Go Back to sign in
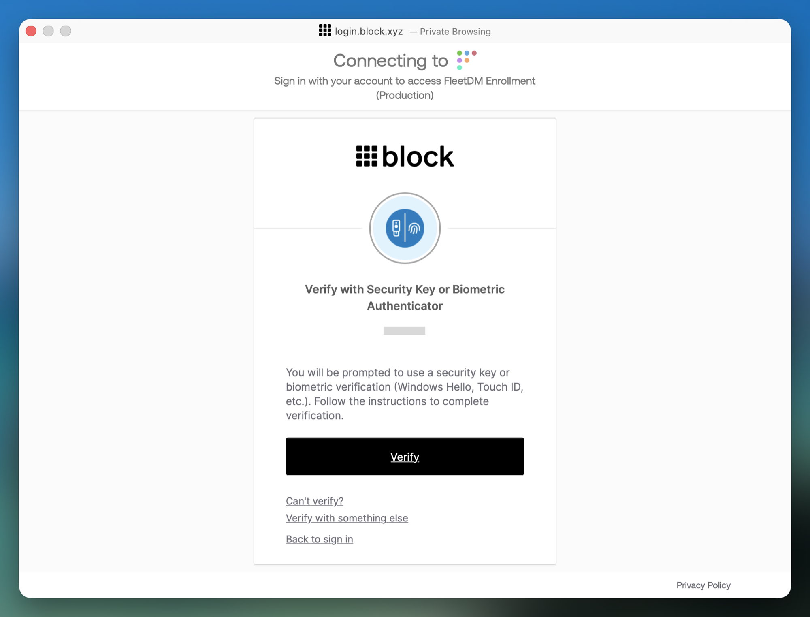The image size is (810, 617). click(x=320, y=539)
